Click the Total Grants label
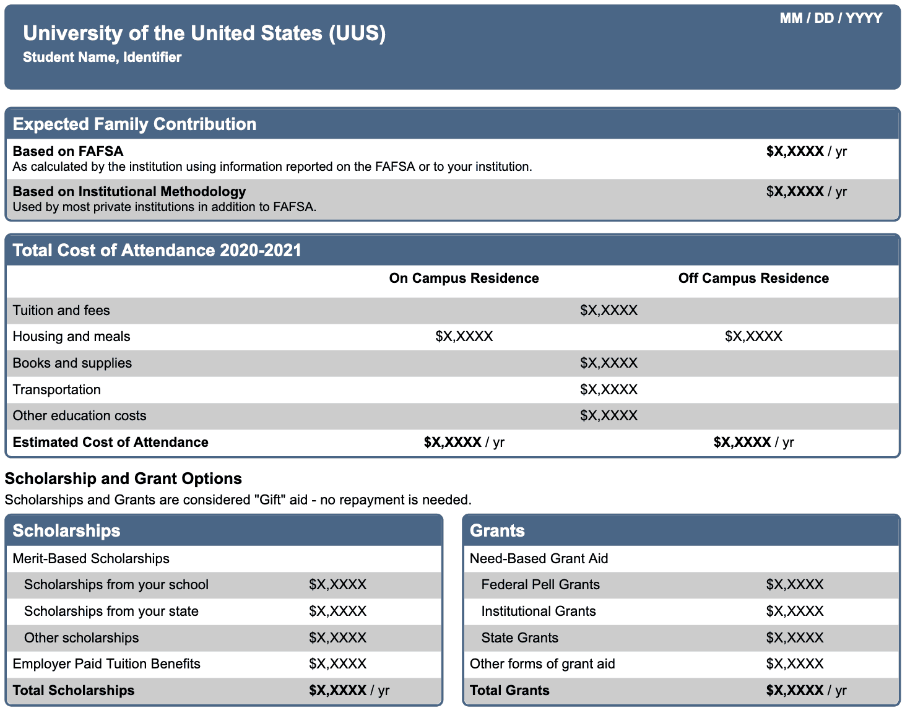Image resolution: width=910 pixels, height=713 pixels. pos(509,691)
